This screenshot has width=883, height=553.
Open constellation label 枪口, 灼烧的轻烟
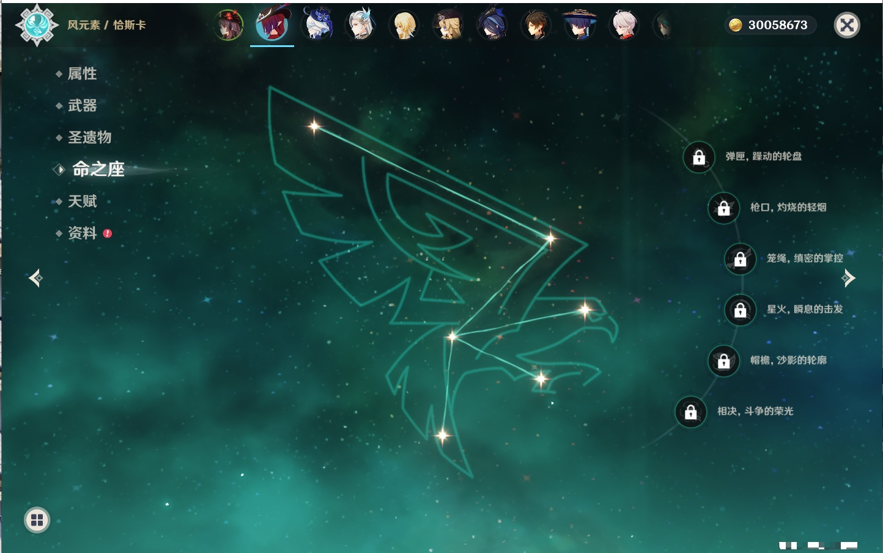coord(788,207)
